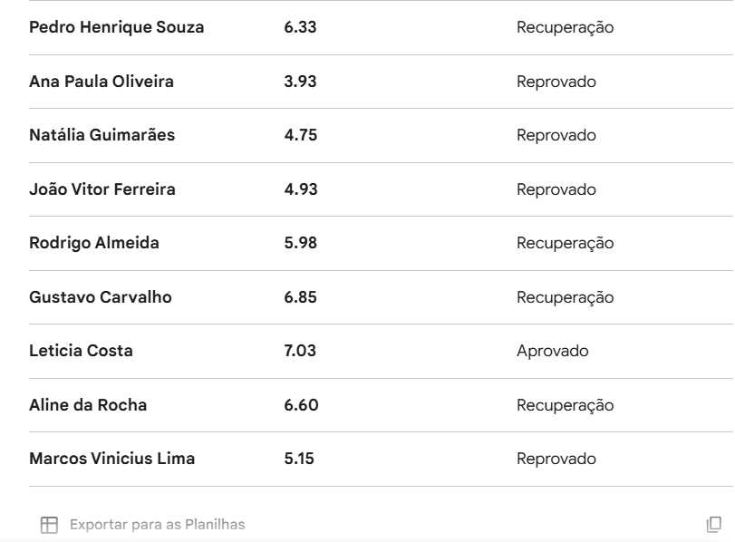Select the grade 5.98 for Rodrigo Almeida
The image size is (735, 542).
[x=300, y=244]
